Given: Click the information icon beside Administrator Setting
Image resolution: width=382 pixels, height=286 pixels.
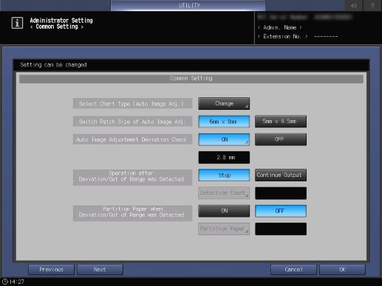Looking at the screenshot, I should [x=17, y=23].
